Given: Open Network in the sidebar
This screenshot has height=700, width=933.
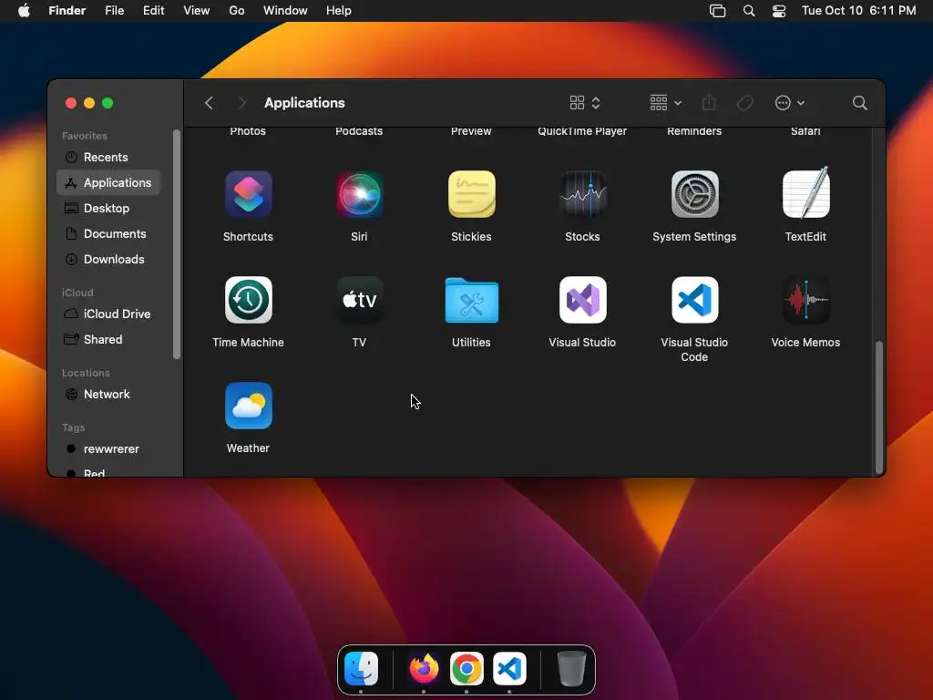Looking at the screenshot, I should click(x=108, y=394).
